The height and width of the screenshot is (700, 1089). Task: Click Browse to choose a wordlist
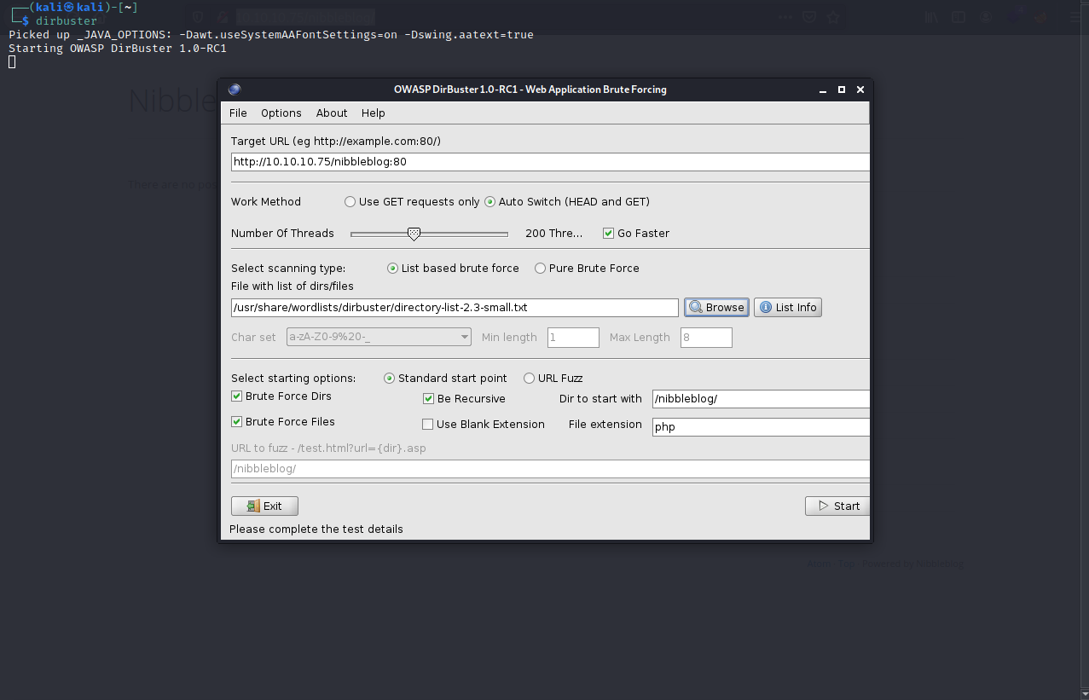pyautogui.click(x=716, y=308)
